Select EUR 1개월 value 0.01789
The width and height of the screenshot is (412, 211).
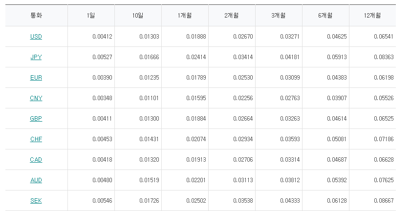click(x=196, y=78)
